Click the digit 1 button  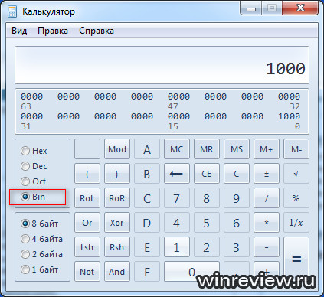[x=177, y=247]
